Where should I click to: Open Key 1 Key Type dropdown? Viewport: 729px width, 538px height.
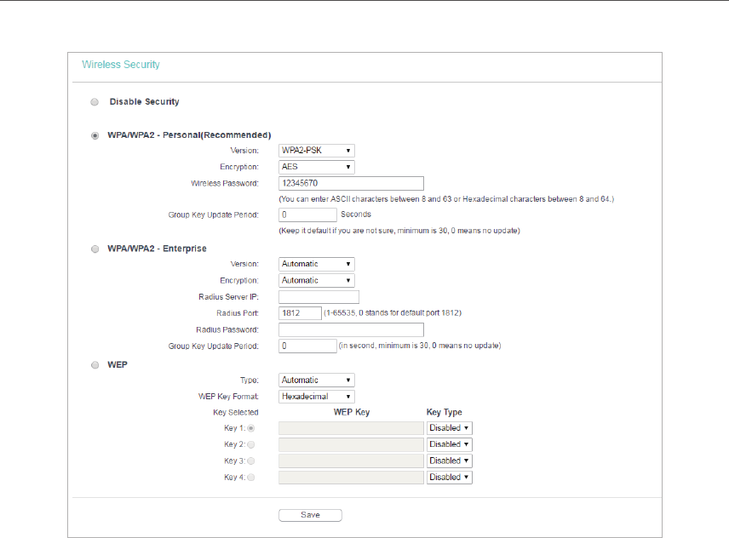point(449,428)
